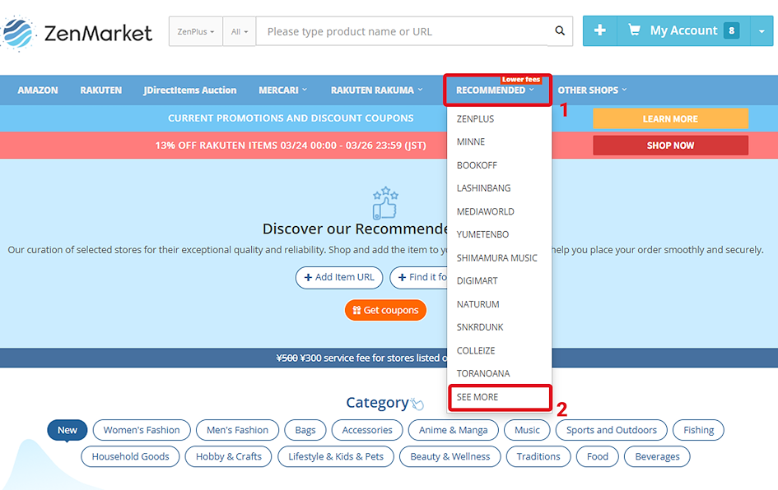Collapse the RECOMMENDED dropdown menu
This screenshot has height=490, width=778.
click(496, 90)
